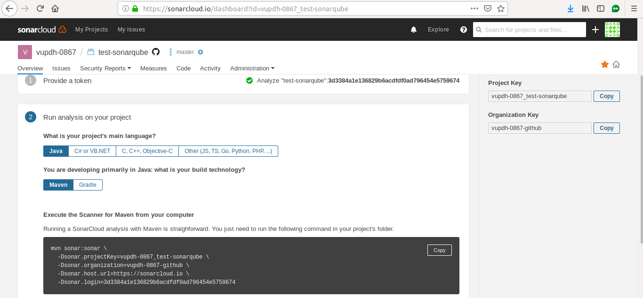
Task: Show site information icon in address bar
Action: click(126, 8)
